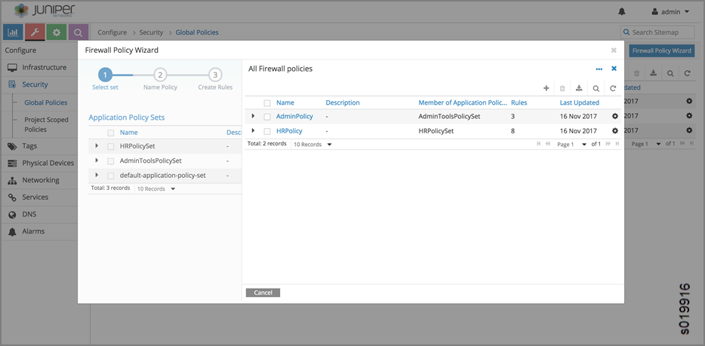Go to wizard step 2 Name Policy
705x346 pixels.
160,75
